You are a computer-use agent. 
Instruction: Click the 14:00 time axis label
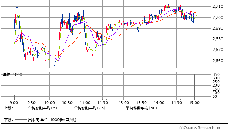(x=159, y=103)
